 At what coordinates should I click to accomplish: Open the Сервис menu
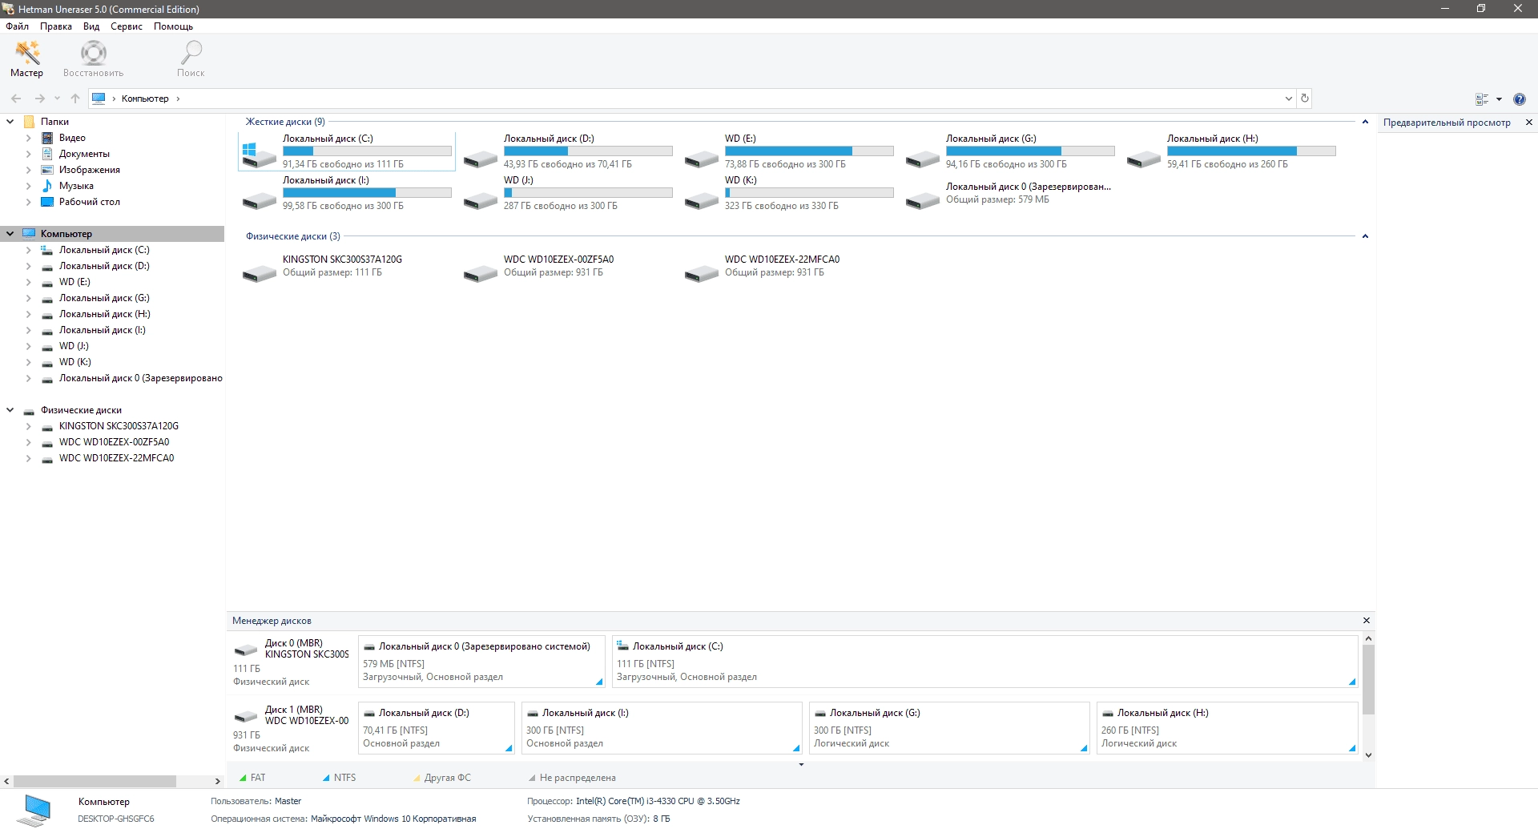pyautogui.click(x=127, y=26)
